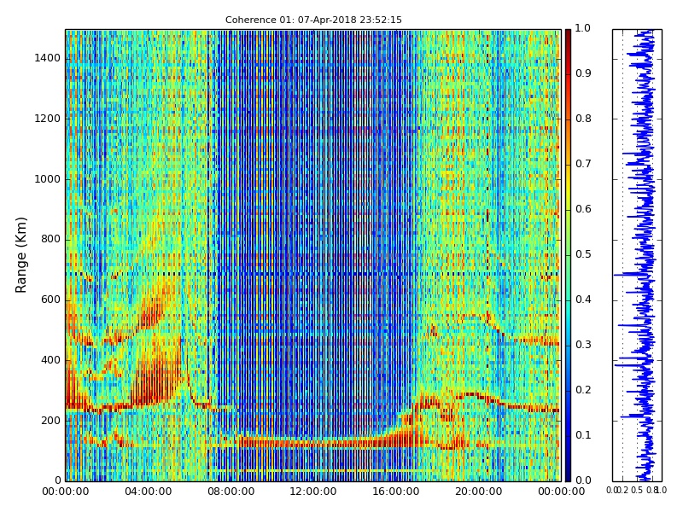Click the colorbar 0.9 tick label
This screenshot has width=683, height=512.
[583, 73]
